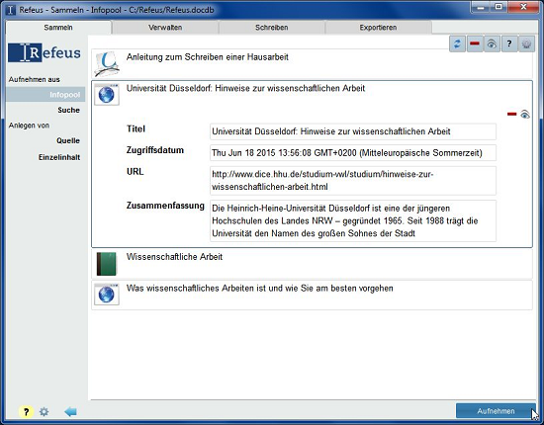The image size is (544, 425).
Task: Click the grayed gear icon in top toolbar
Action: point(526,44)
